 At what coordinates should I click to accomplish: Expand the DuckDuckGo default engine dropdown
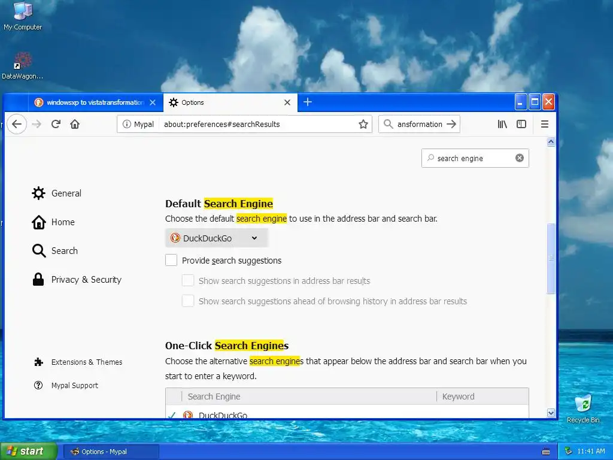pos(217,238)
